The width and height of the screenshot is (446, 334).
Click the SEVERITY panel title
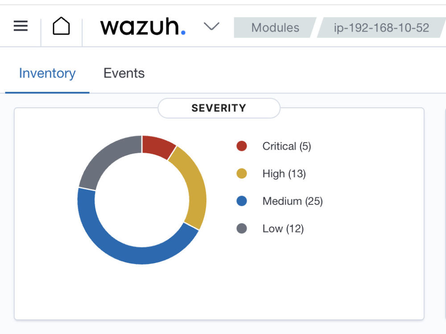219,108
